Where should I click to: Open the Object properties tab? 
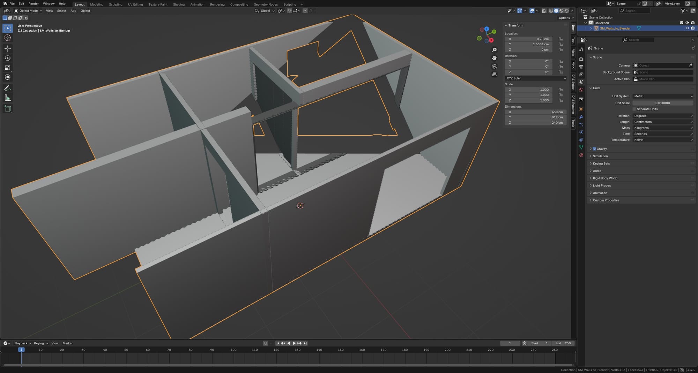[581, 109]
